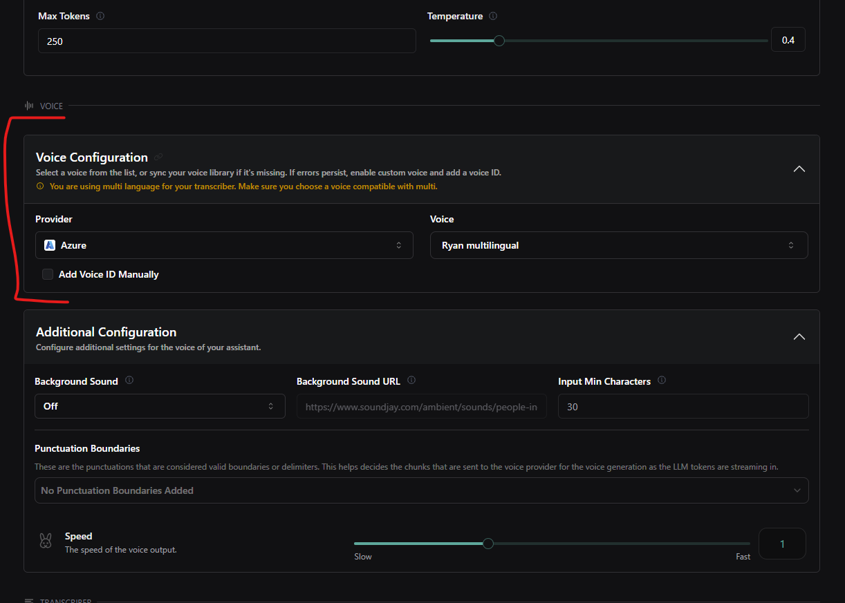Click the VOICE section heading text
Screen dimensions: 845x603
click(51, 106)
